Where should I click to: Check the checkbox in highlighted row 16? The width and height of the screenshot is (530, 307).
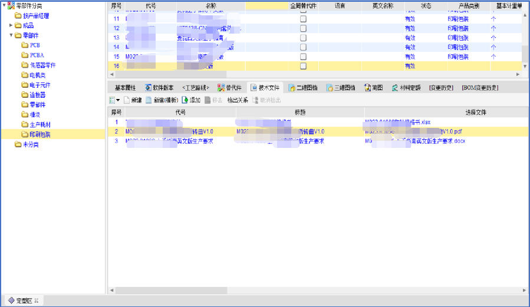coord(303,66)
